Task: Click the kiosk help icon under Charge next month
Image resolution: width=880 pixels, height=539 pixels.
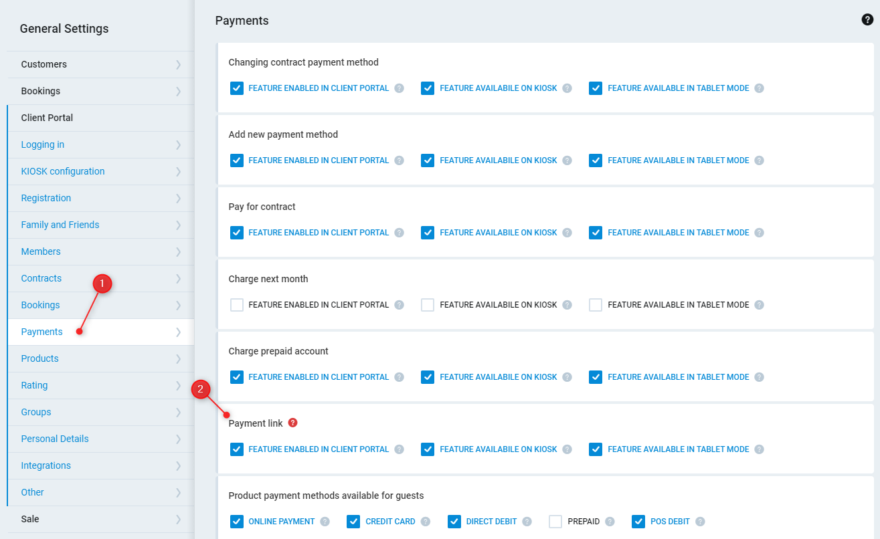Action: coord(567,305)
